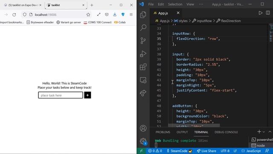Open Firefox Pocket save icon
This screenshot has height=154, width=273.
[x=107, y=15]
